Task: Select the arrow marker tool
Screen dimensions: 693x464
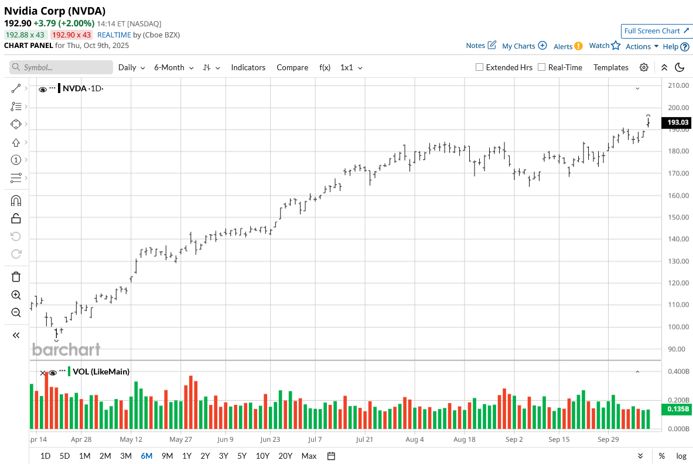Action: 16,143
